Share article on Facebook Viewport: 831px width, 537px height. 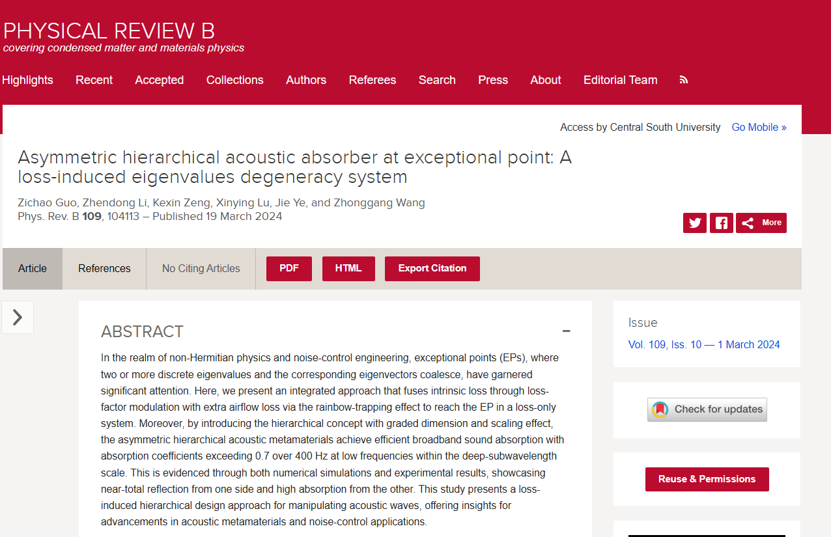tap(721, 223)
